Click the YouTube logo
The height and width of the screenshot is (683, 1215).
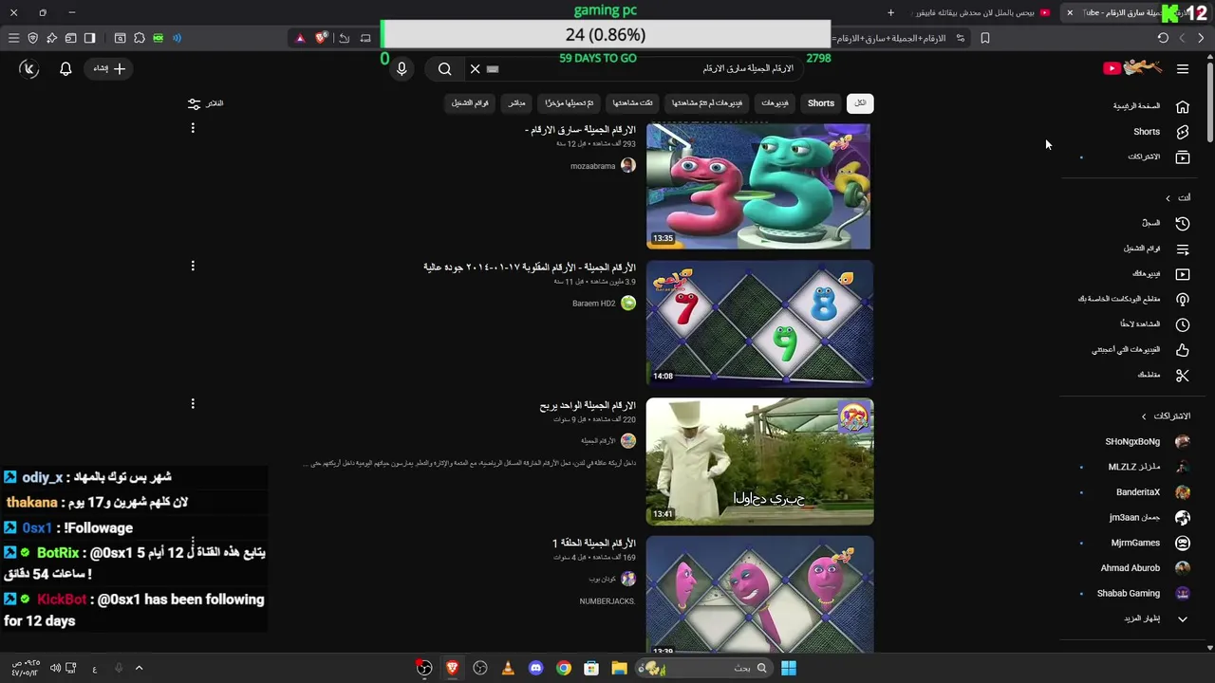pyautogui.click(x=1132, y=68)
